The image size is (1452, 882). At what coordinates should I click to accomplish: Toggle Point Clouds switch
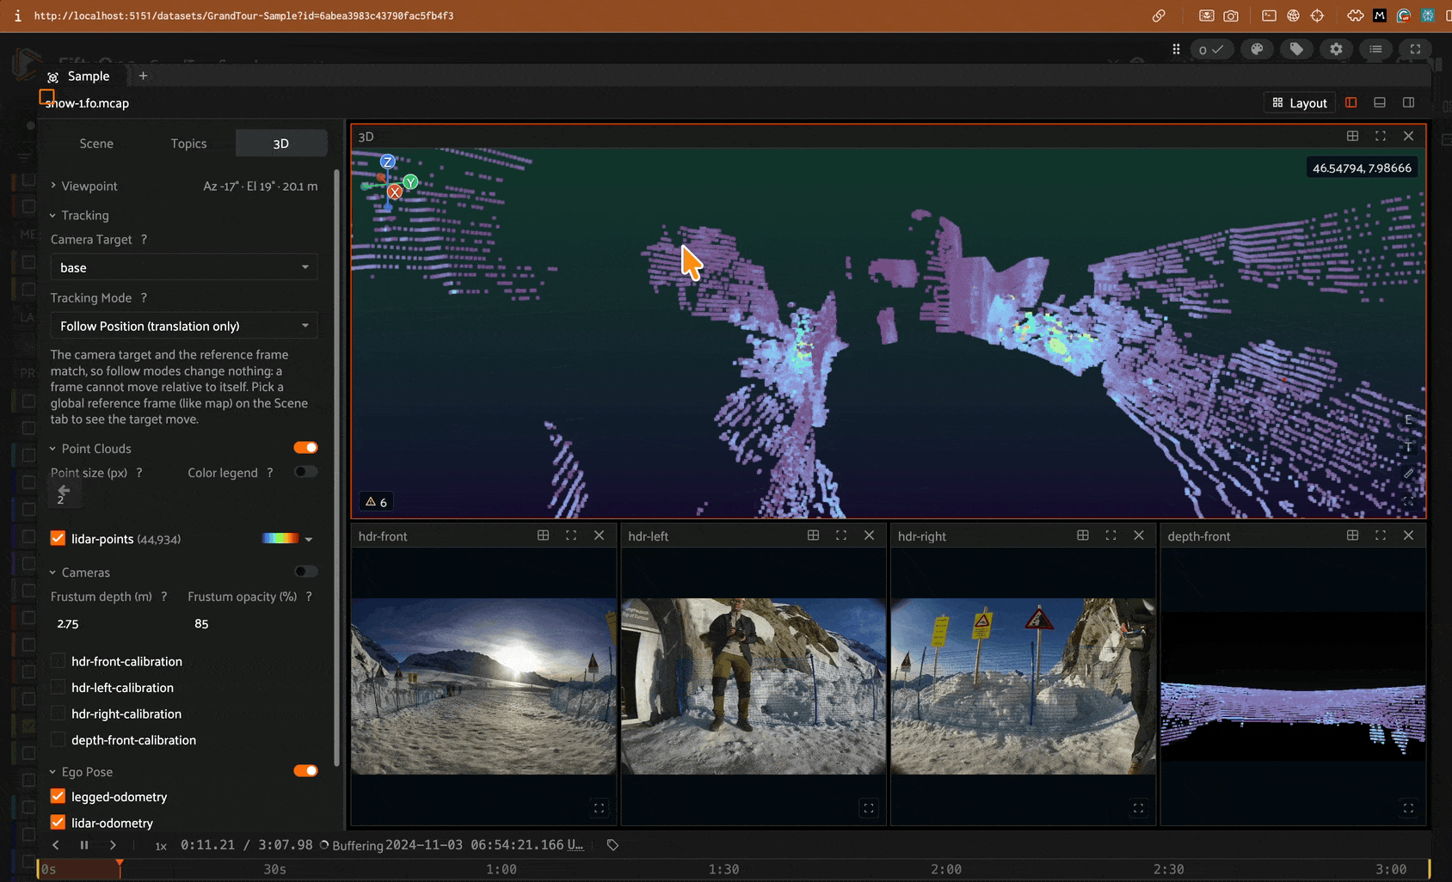(x=305, y=448)
